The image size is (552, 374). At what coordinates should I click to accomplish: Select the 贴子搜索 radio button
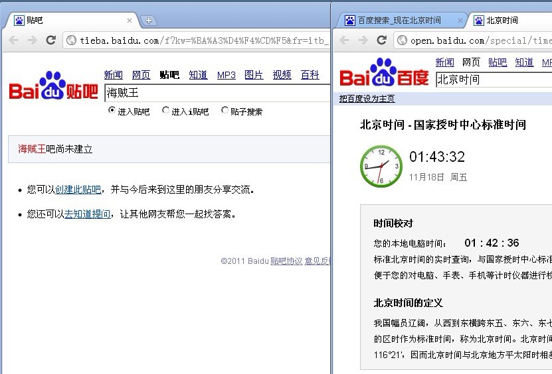coord(225,110)
